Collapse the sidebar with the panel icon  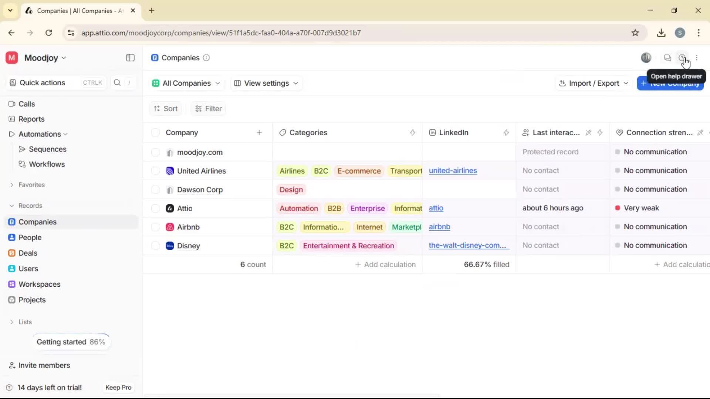[x=130, y=58]
